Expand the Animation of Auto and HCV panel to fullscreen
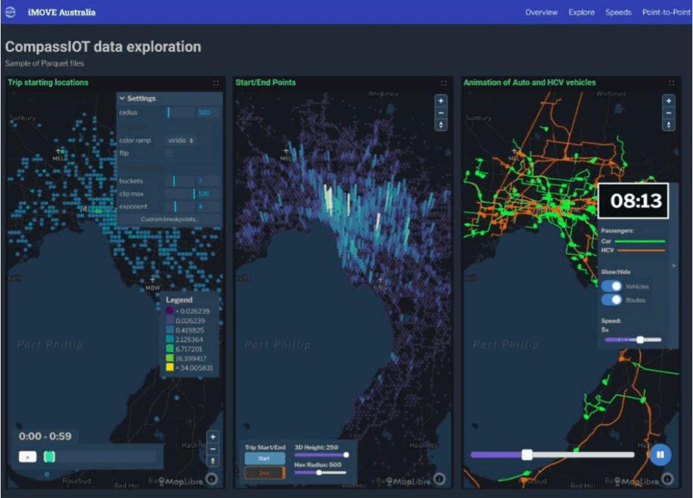This screenshot has height=498, width=693. pyautogui.click(x=671, y=83)
